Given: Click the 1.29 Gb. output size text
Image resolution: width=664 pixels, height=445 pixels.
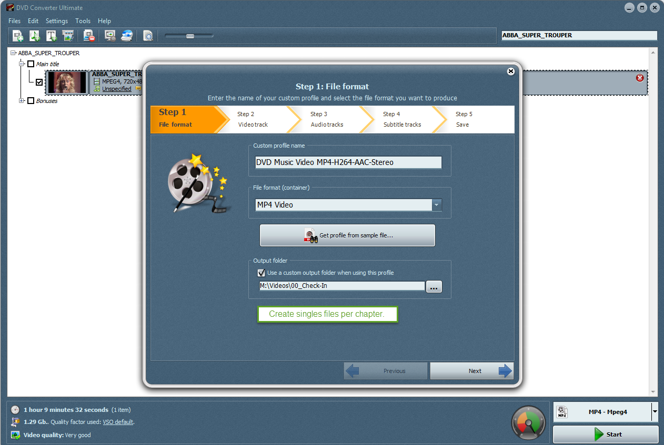Looking at the screenshot, I should (x=35, y=422).
